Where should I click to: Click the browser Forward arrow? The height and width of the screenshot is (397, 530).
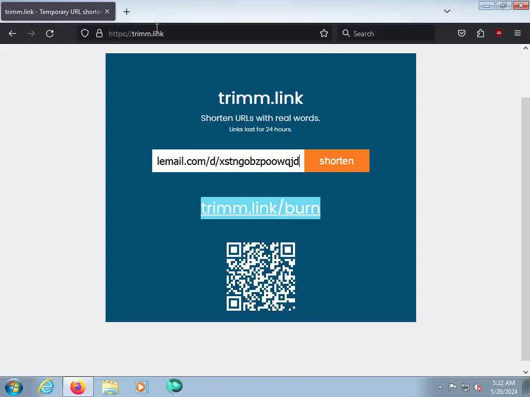pos(31,34)
